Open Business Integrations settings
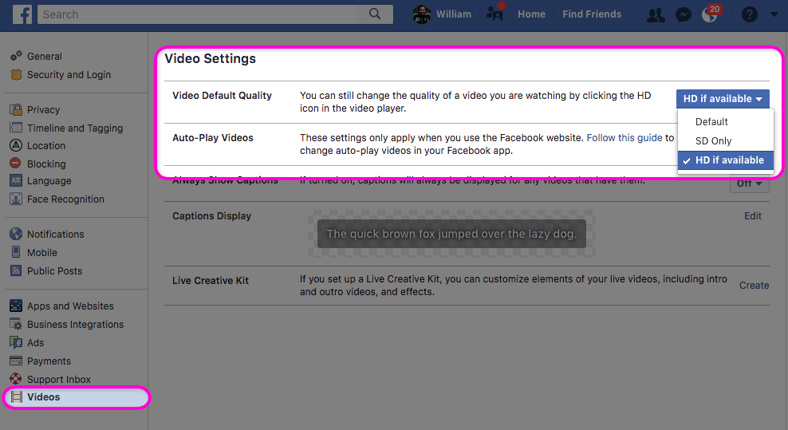The width and height of the screenshot is (788, 430). click(77, 324)
